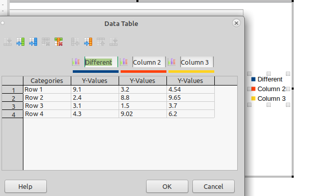Select Y-Values header under yellow bar
This screenshot has height=196, width=311.
point(190,81)
